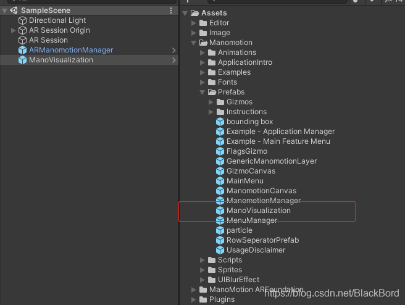405x305 pixels.
Task: Click the GenericManomotionLayer label
Action: pos(272,161)
